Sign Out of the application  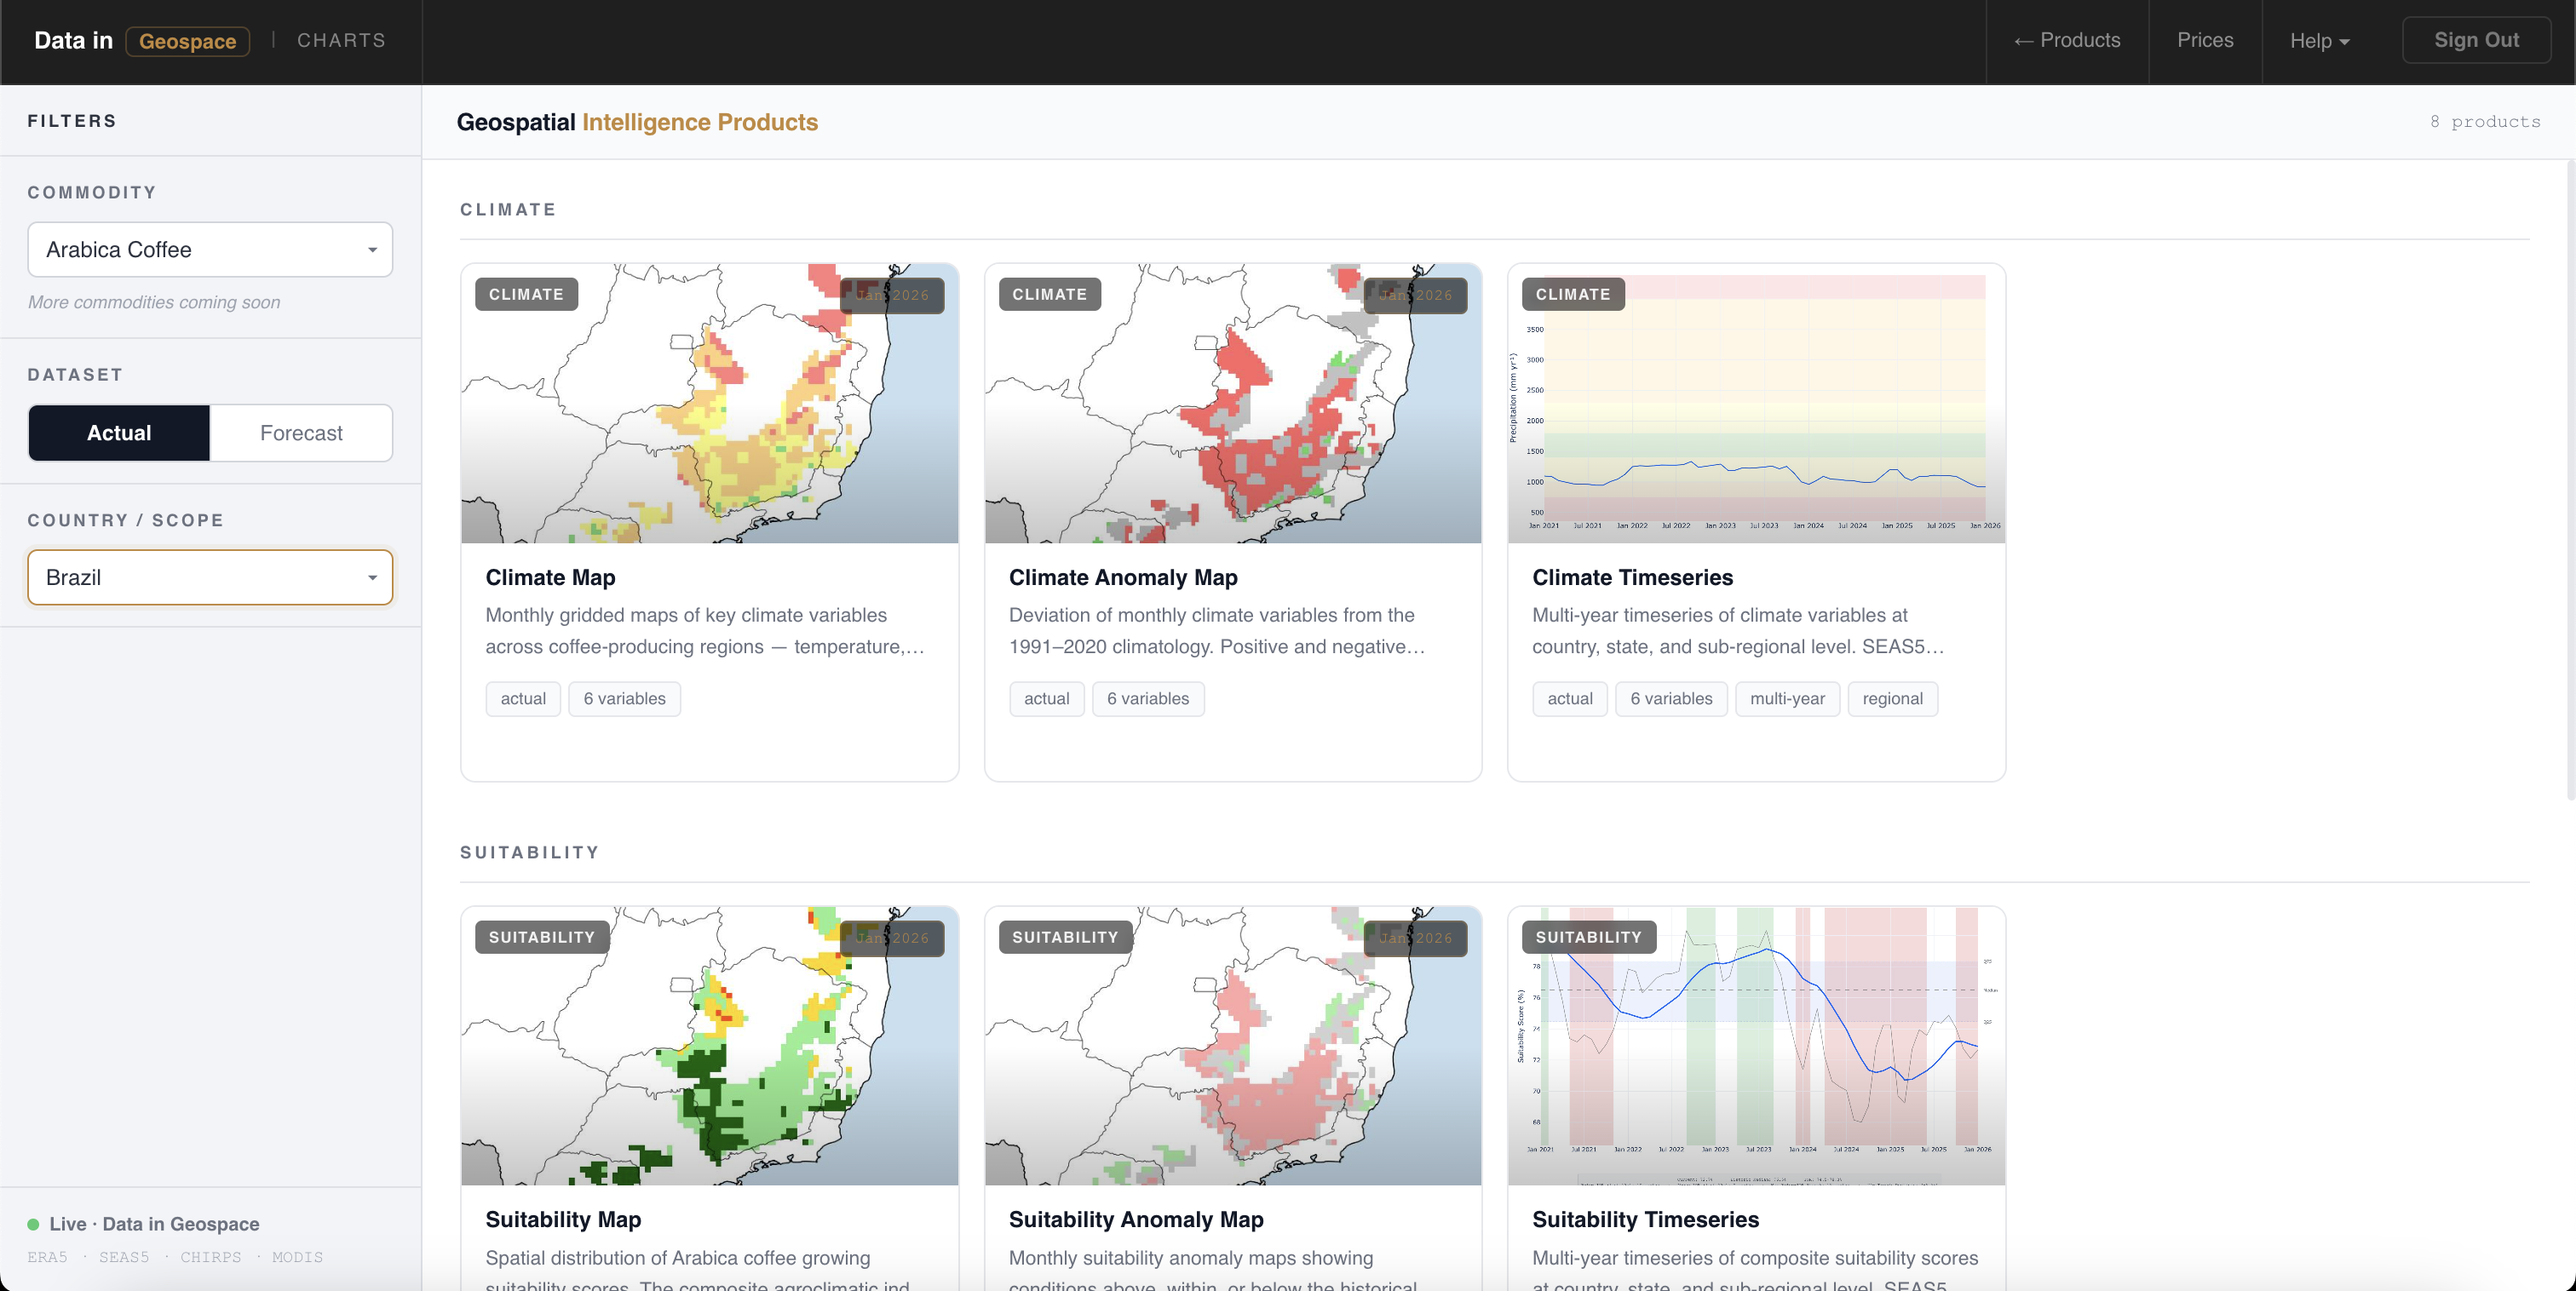2476,40
